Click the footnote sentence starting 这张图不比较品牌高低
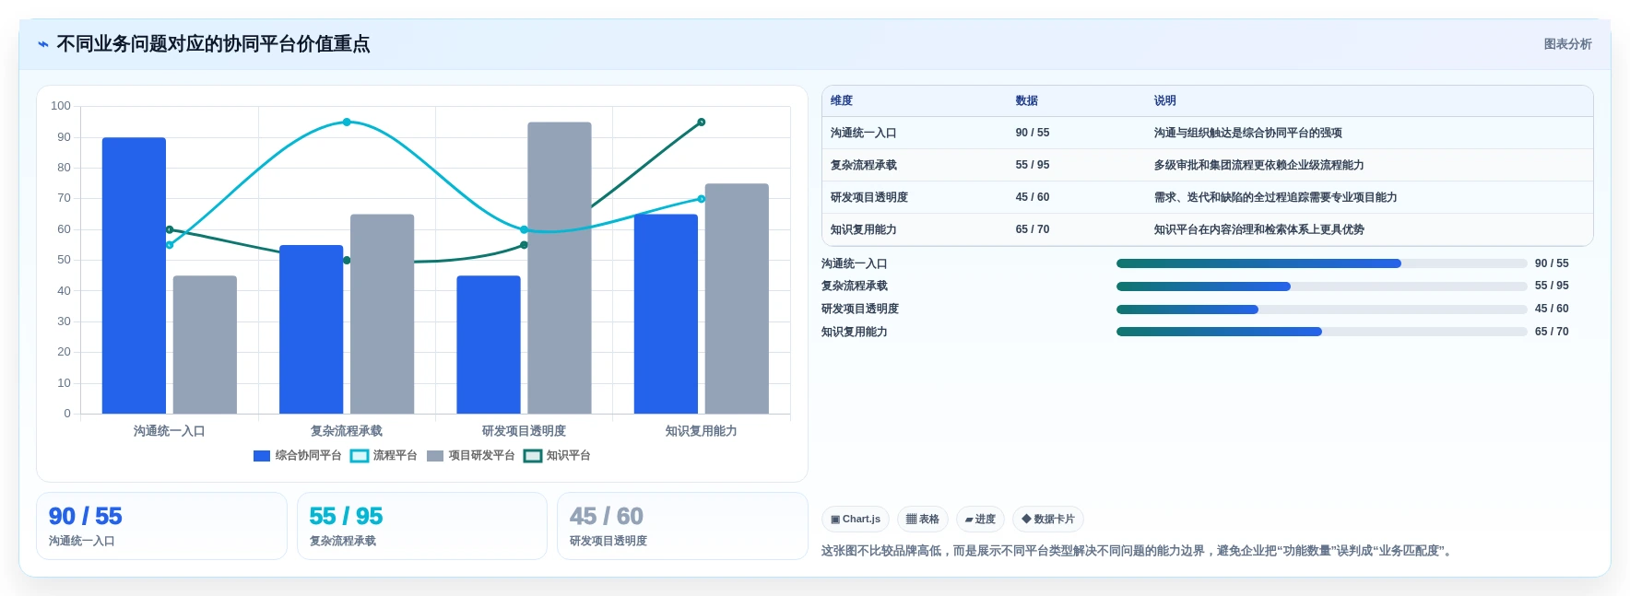The height and width of the screenshot is (596, 1630). (x=1139, y=551)
